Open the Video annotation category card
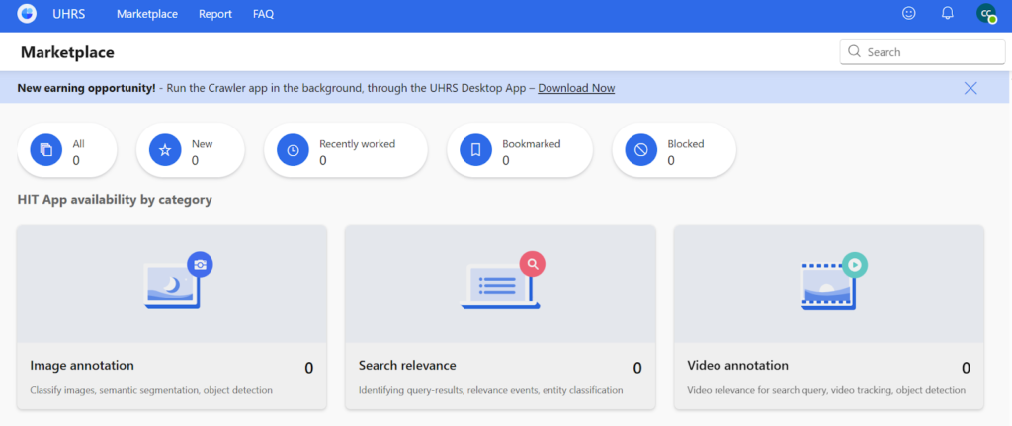1012x426 pixels. 828,316
